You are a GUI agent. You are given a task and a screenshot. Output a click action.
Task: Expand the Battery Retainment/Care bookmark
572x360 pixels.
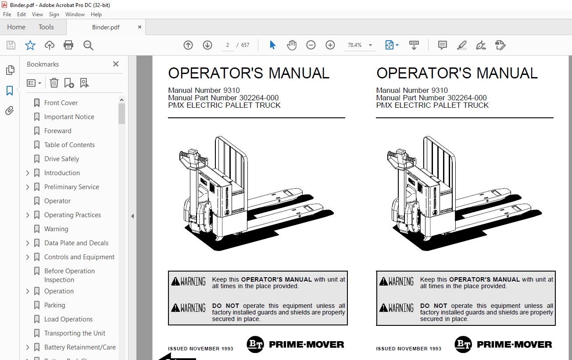tap(28, 347)
